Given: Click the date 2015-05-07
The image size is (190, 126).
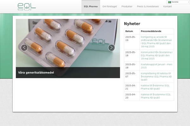Looking at the screenshot, I should tap(130, 75).
